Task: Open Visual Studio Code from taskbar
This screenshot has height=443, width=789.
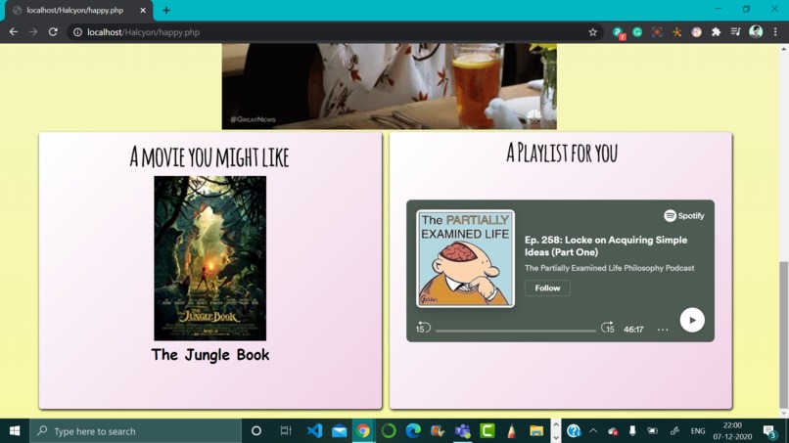Action: 314,431
